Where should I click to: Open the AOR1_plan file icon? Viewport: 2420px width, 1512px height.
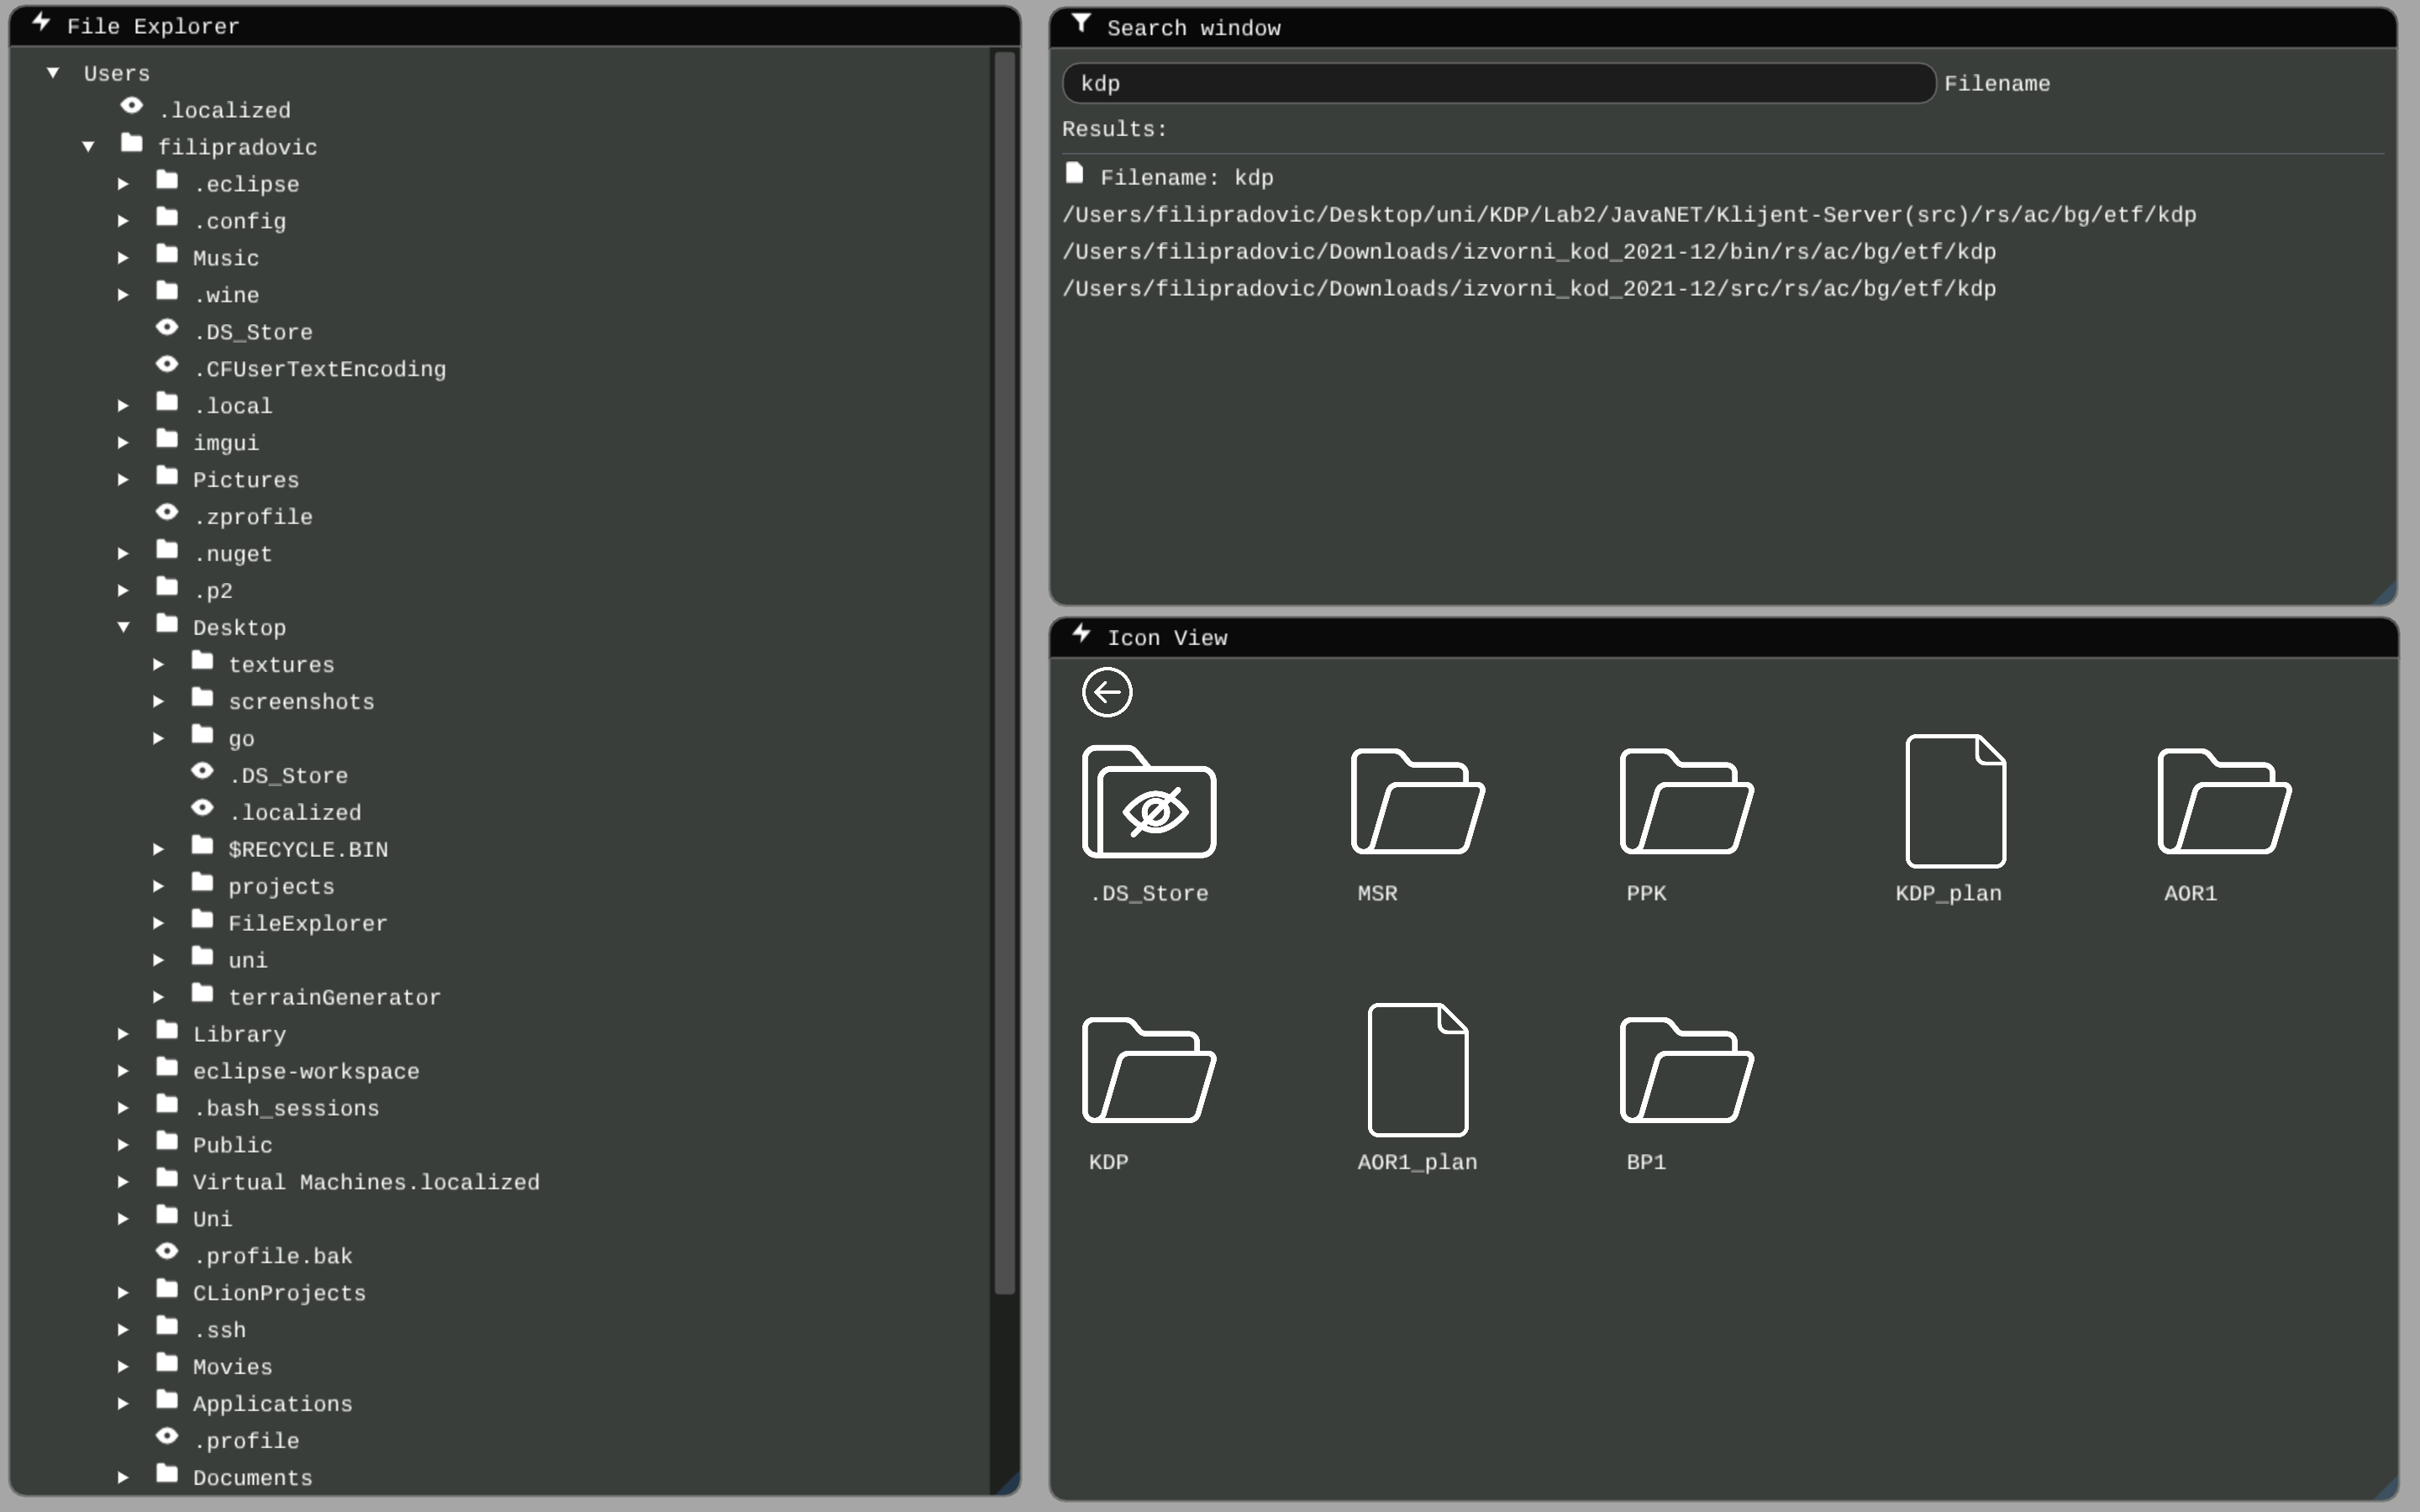1417,1070
